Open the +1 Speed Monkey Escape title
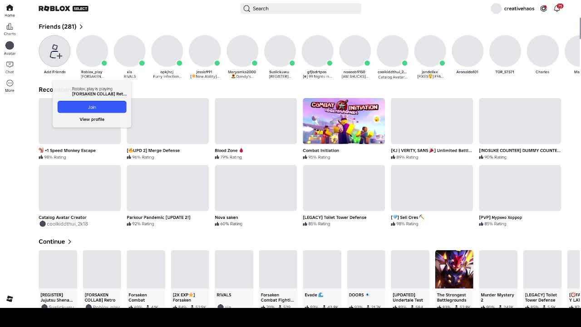The height and width of the screenshot is (327, 581). (67, 150)
